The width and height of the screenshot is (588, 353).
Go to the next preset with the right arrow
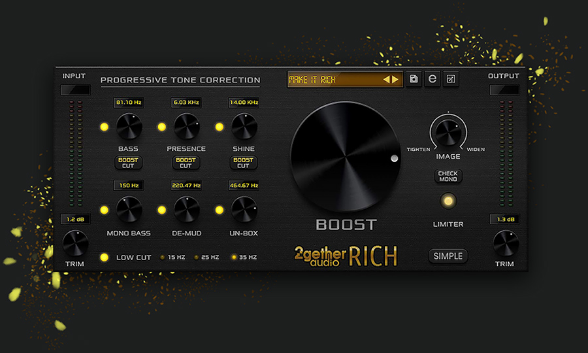pyautogui.click(x=395, y=80)
